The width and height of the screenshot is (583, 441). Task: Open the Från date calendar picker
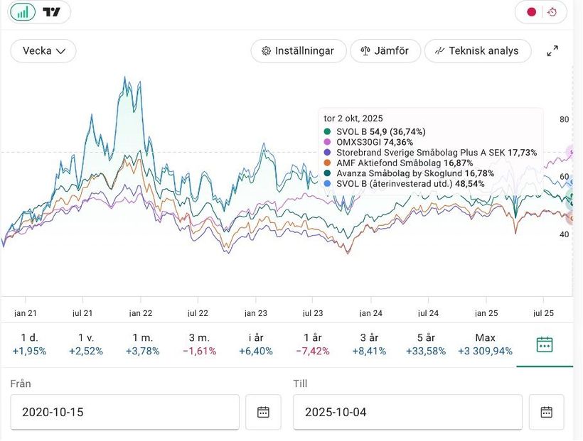[263, 412]
